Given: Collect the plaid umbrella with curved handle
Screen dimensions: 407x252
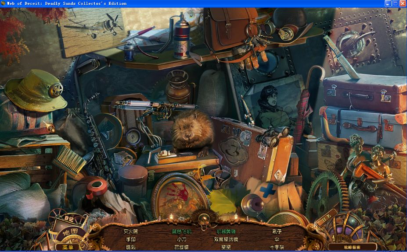Looking at the screenshot, I should click(308, 104).
